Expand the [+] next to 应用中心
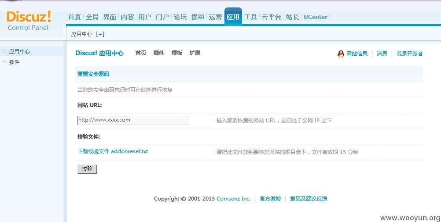Screen dimensions: 441x222 (x=100, y=34)
